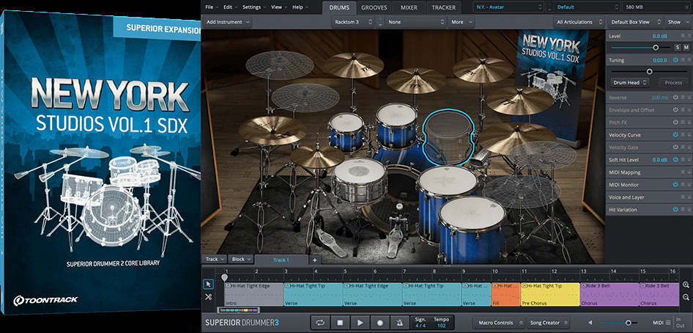Switch to the MIXER tab
The image size is (693, 333).
(409, 7)
